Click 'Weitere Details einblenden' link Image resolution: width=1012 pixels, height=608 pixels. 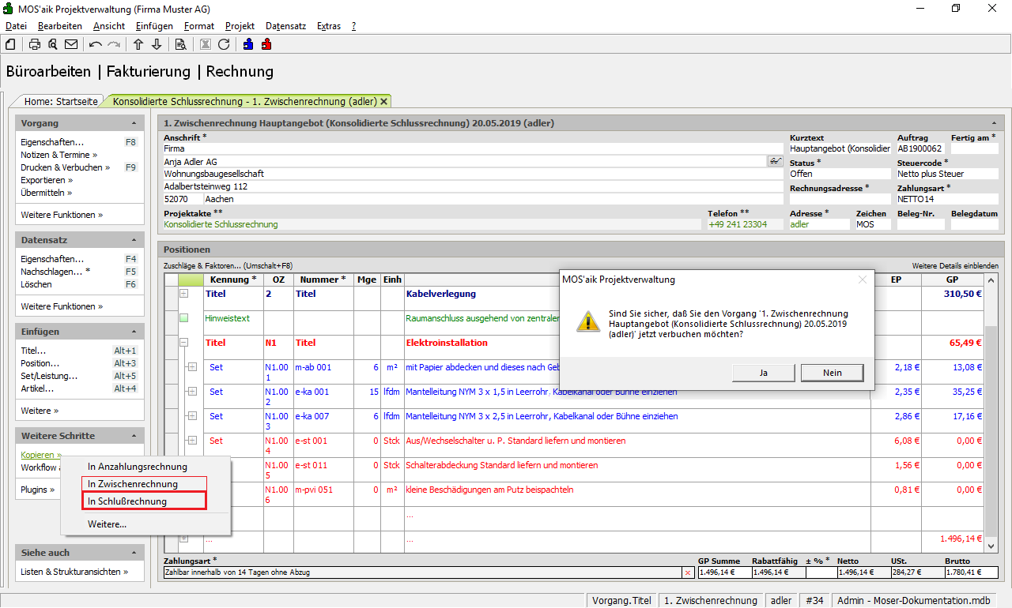click(x=954, y=266)
